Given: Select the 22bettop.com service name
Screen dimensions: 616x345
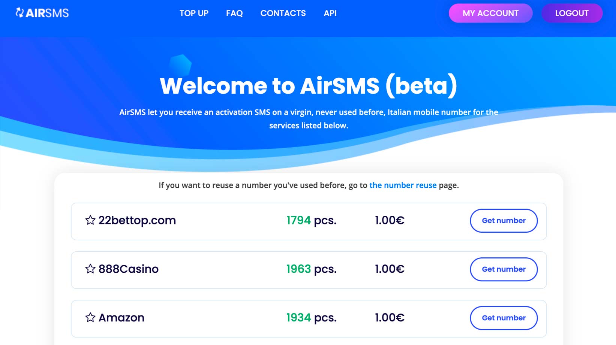Looking at the screenshot, I should pos(137,220).
